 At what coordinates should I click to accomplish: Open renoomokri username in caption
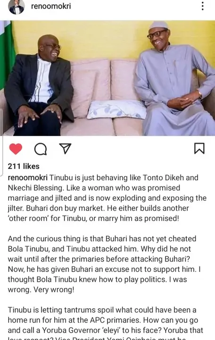tap(27, 178)
